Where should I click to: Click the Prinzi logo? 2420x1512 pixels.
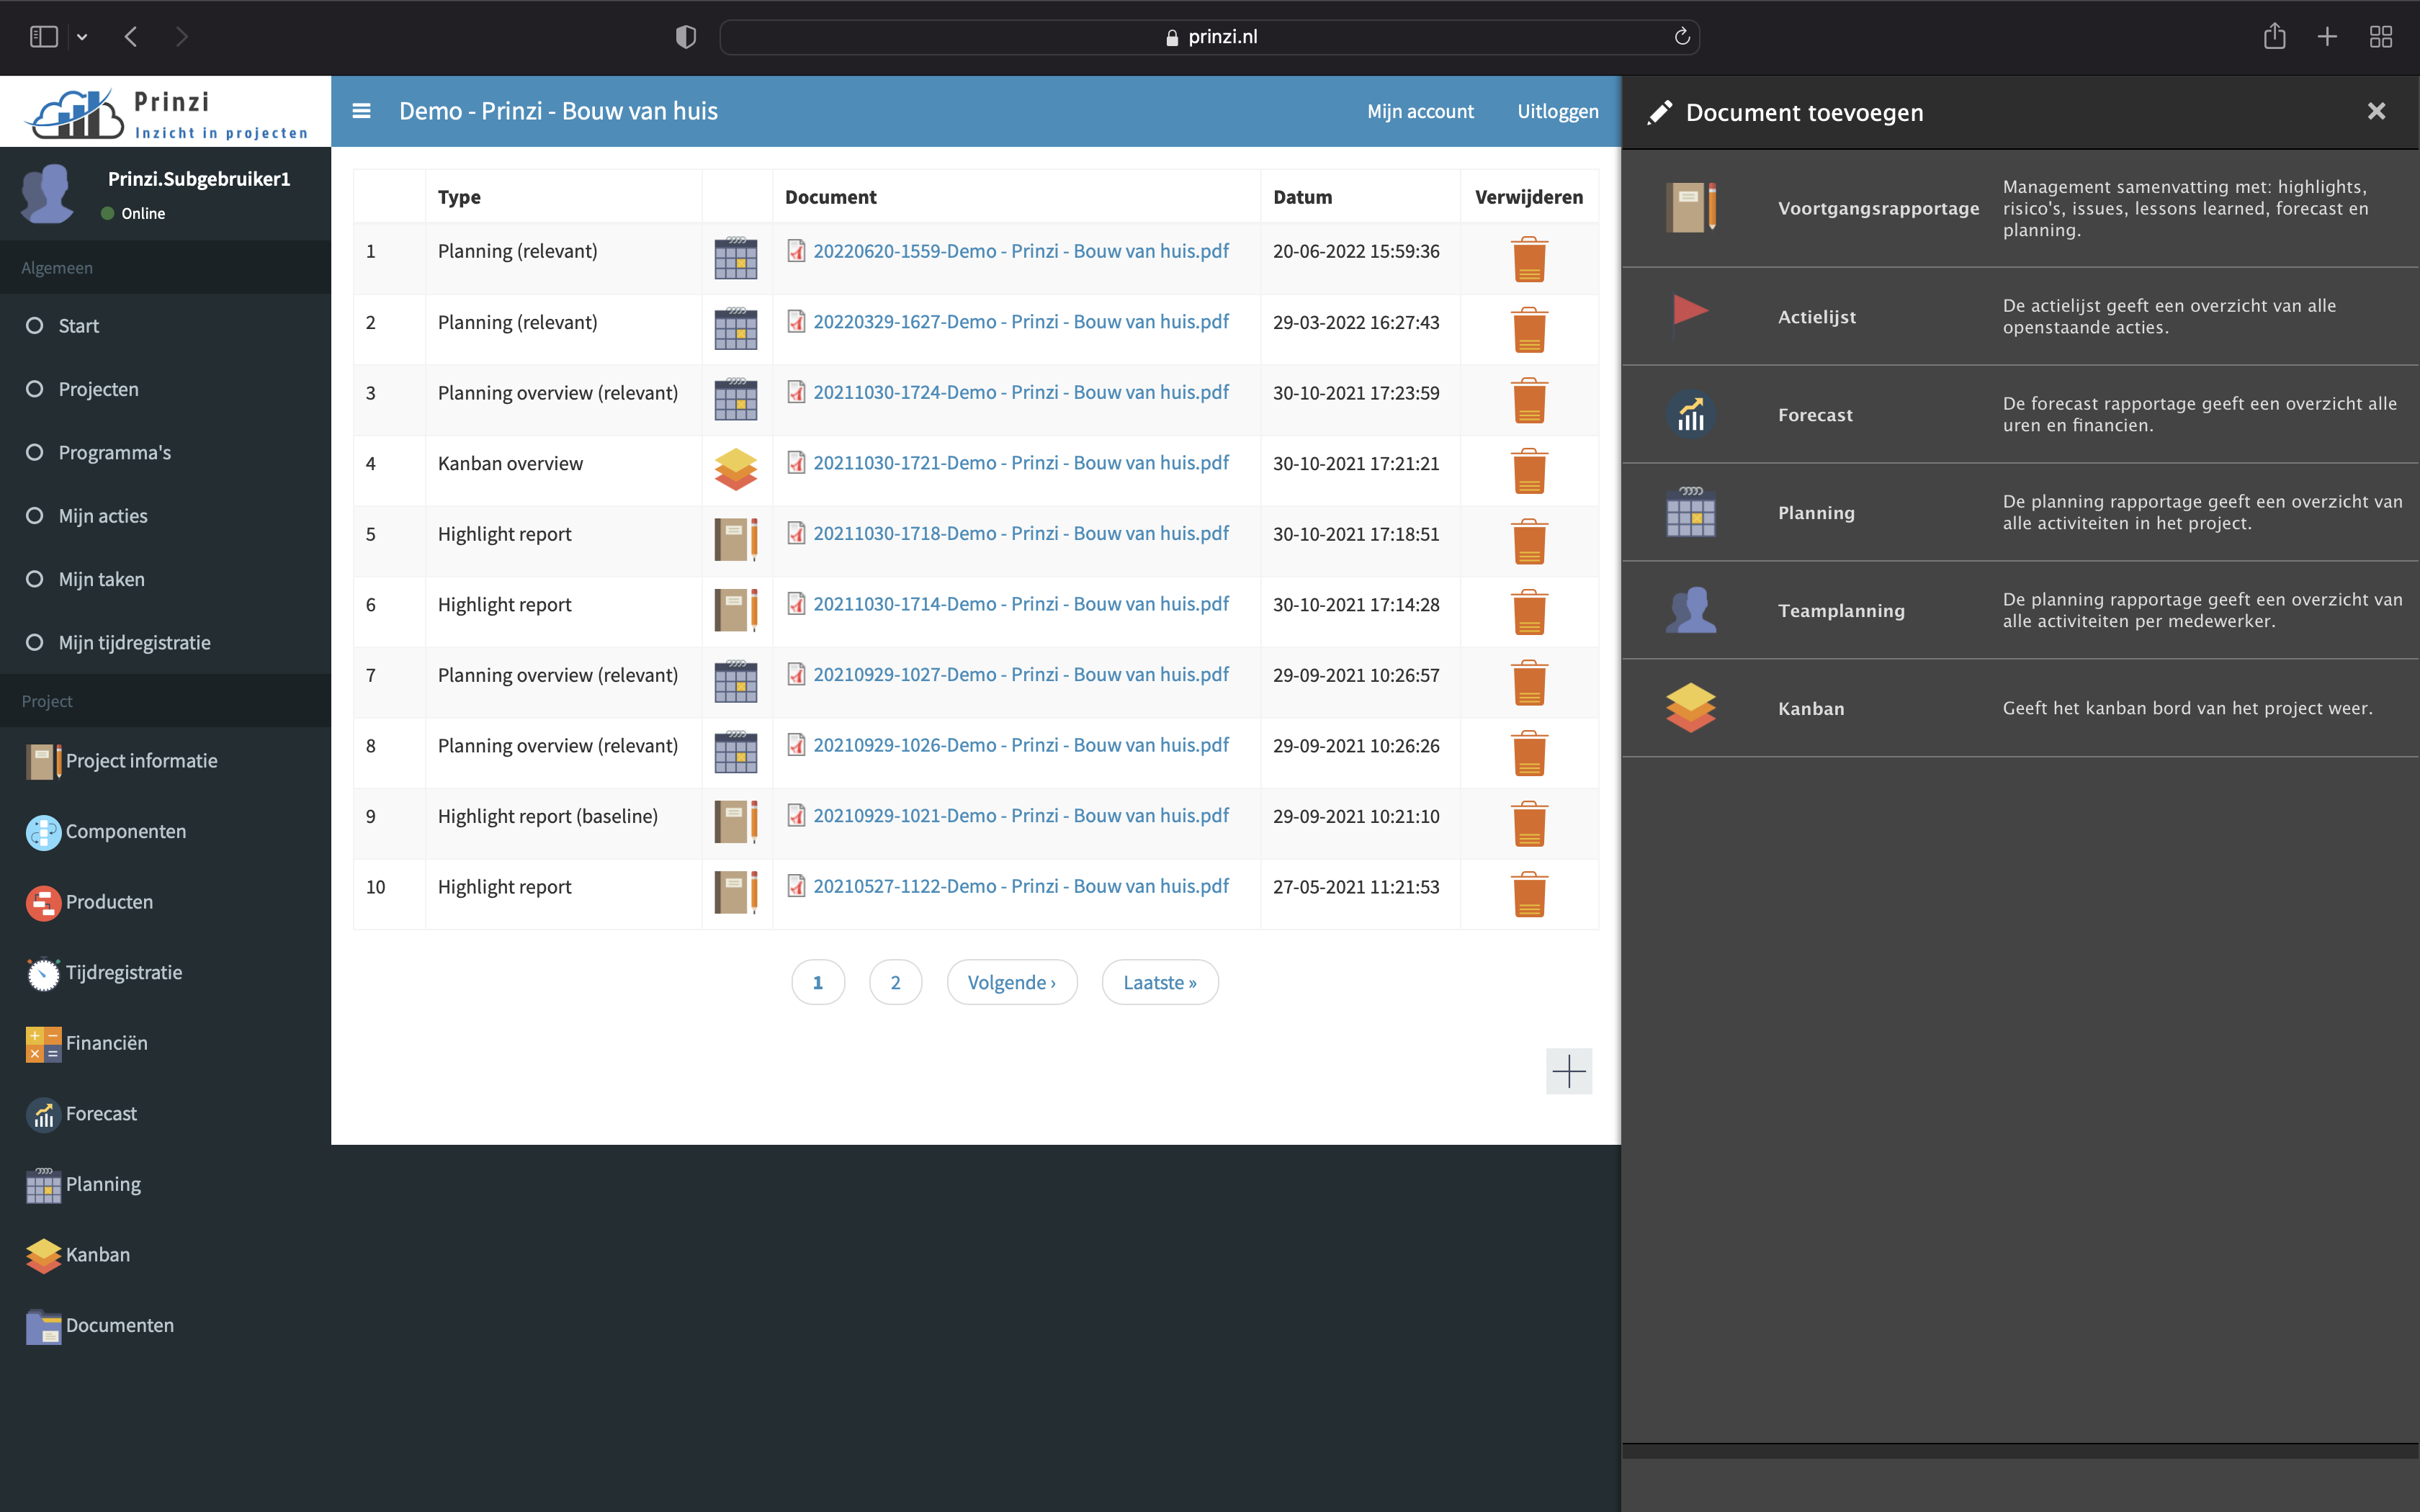(x=166, y=113)
